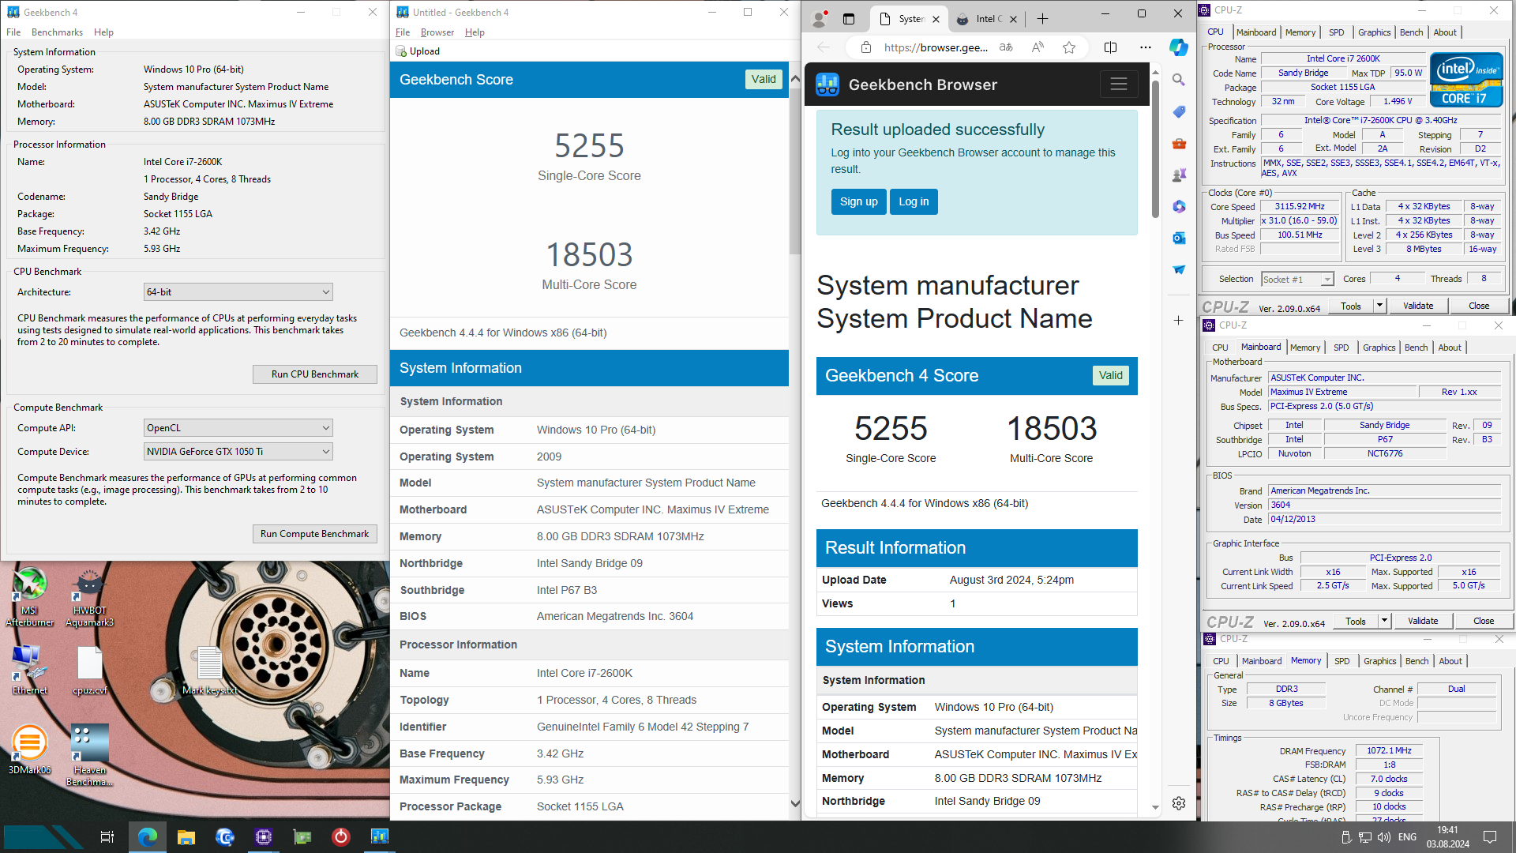Open File menu in Untitled Geekbench window
Screen dimensions: 1516x853
click(x=403, y=32)
